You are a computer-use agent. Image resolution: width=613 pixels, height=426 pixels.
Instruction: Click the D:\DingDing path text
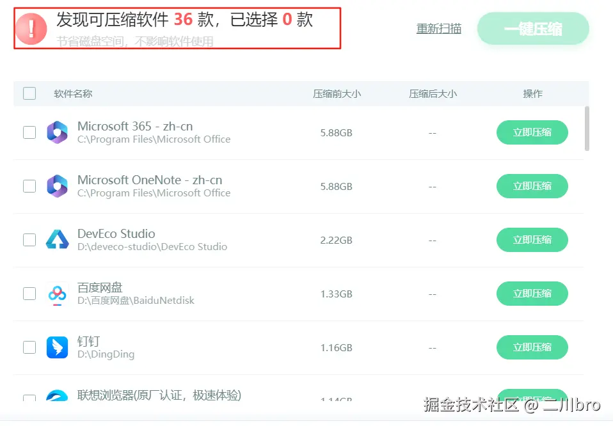[106, 354]
